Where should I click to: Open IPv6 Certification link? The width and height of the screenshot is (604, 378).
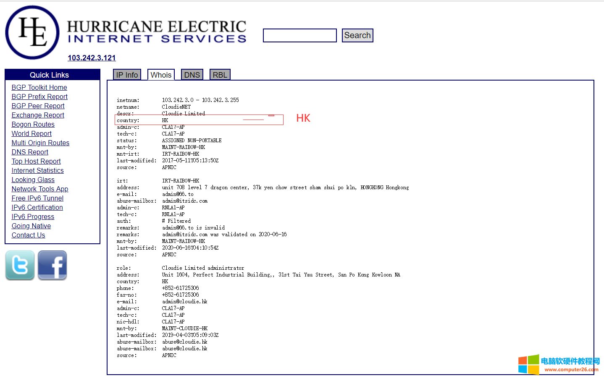[37, 207]
